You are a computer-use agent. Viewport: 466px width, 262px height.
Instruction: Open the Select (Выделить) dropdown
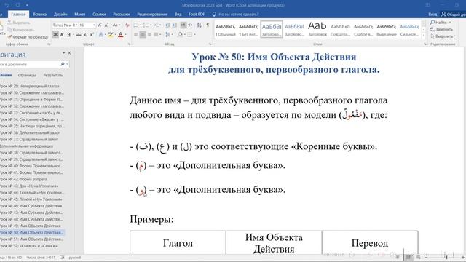pyautogui.click(x=443, y=36)
